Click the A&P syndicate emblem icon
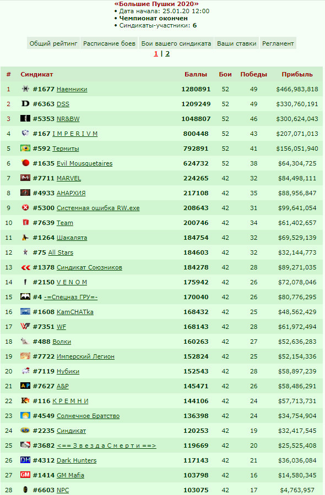Screen dimensions: 325x495 click(x=25, y=386)
